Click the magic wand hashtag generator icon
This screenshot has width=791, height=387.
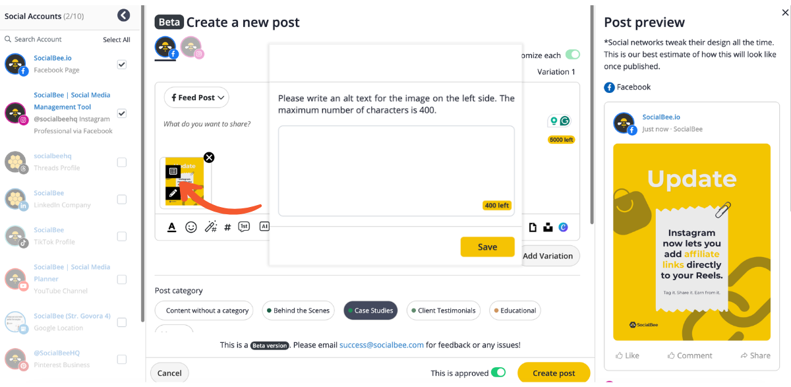click(x=210, y=227)
